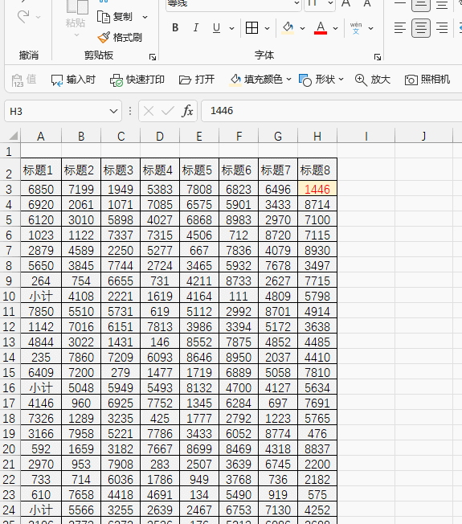This screenshot has width=462, height=524.
Task: Select row 10 header
Action: (x=10, y=297)
